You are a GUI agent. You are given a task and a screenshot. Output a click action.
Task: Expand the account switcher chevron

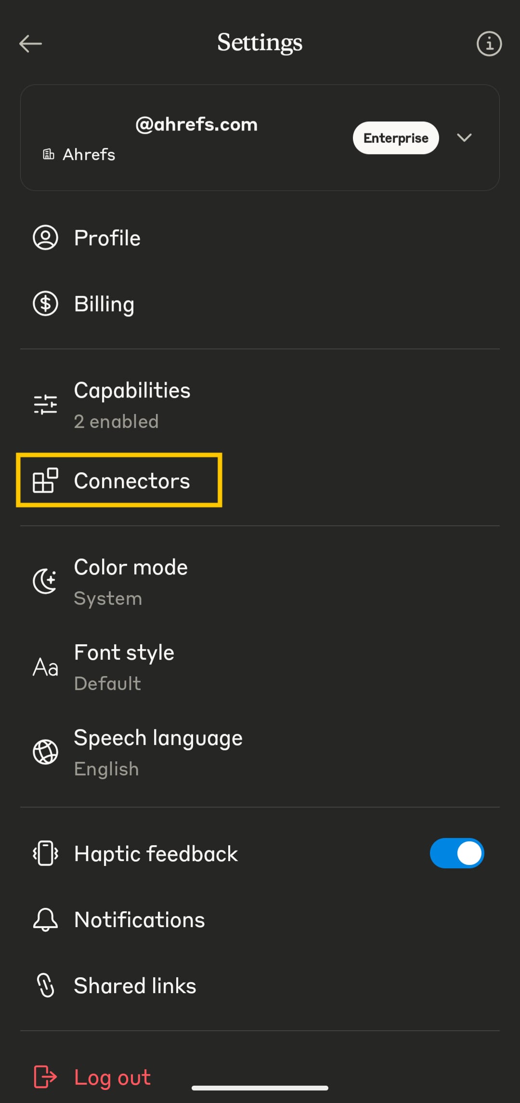coord(464,138)
